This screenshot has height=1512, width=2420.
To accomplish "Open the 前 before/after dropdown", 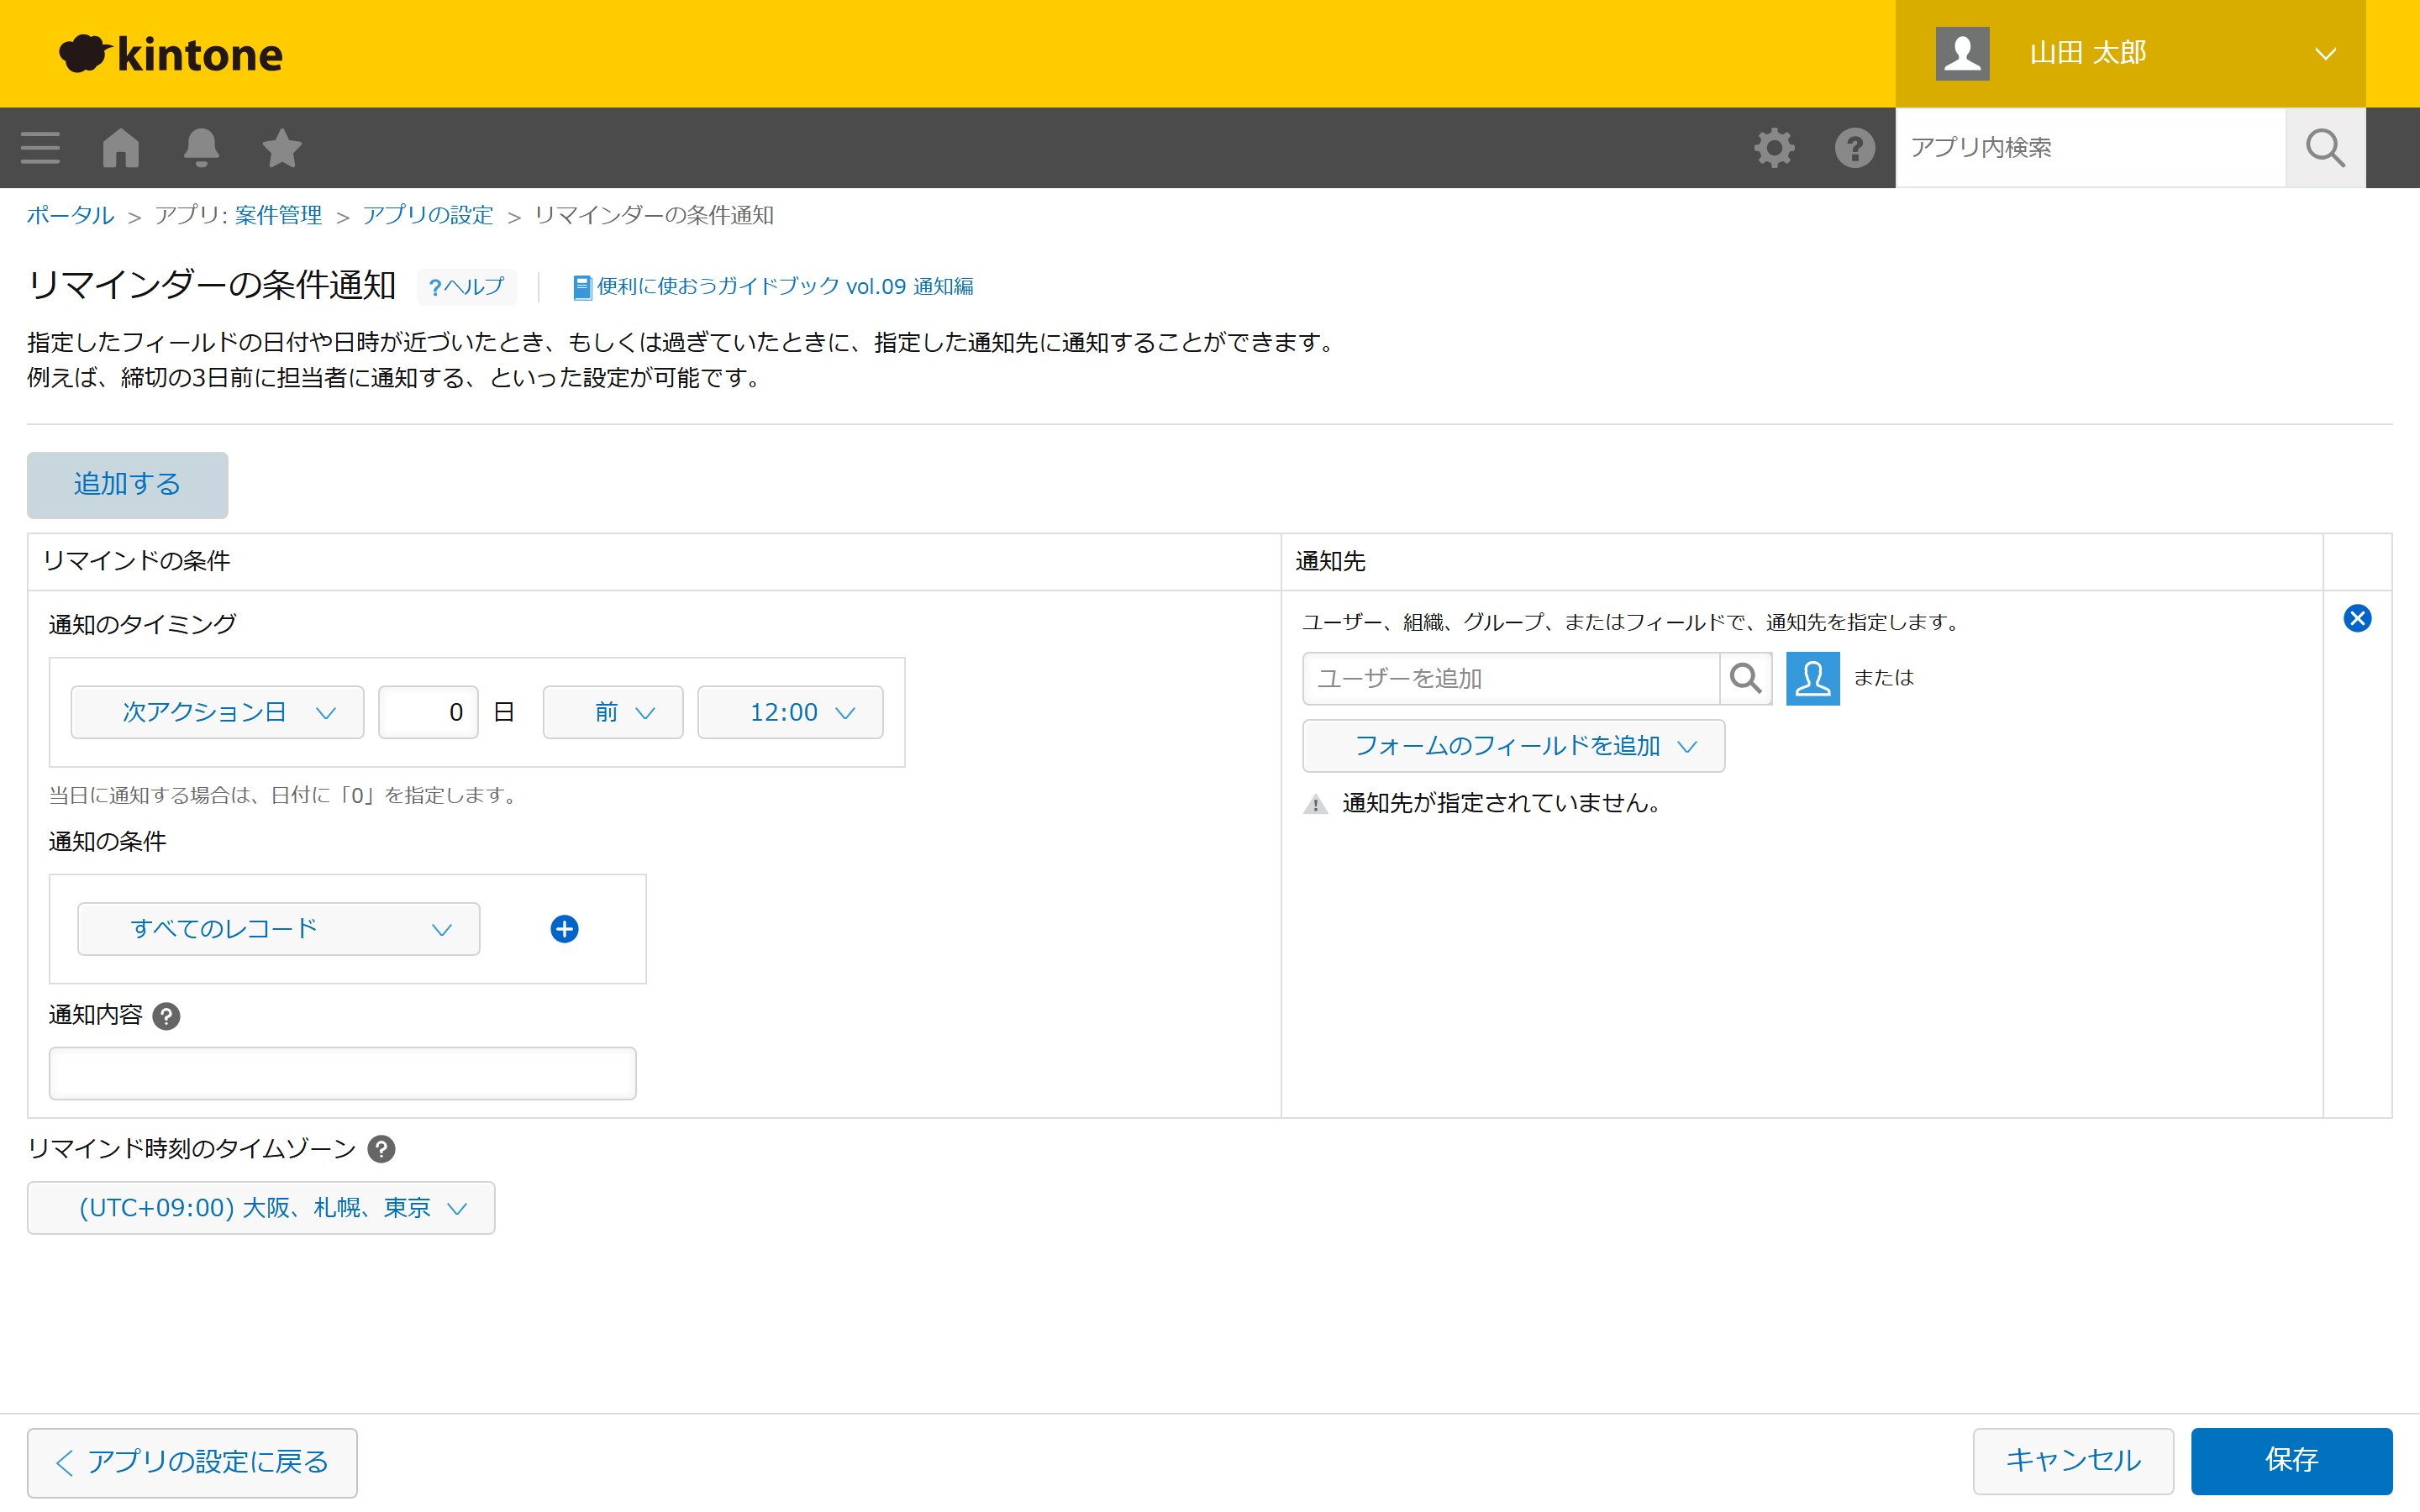I will 612,712.
